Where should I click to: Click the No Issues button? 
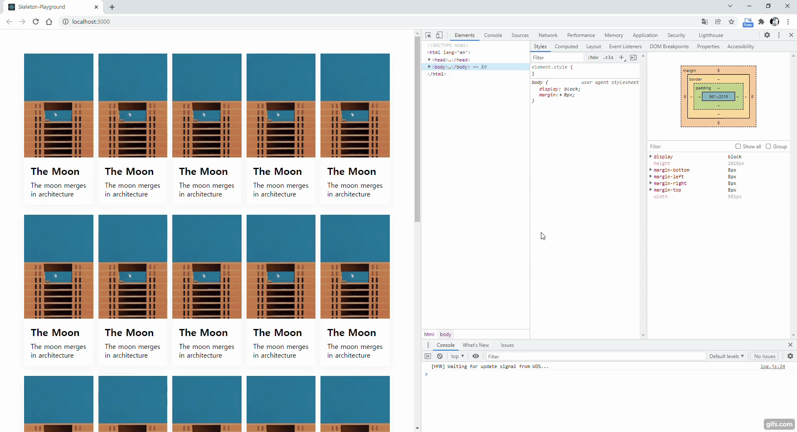pos(765,356)
